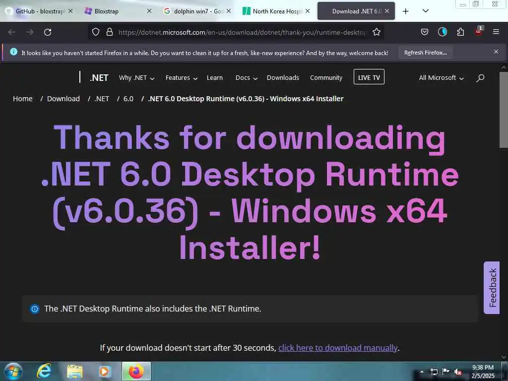
Task: Close the dolphin win7 Google tab
Action: point(228,11)
